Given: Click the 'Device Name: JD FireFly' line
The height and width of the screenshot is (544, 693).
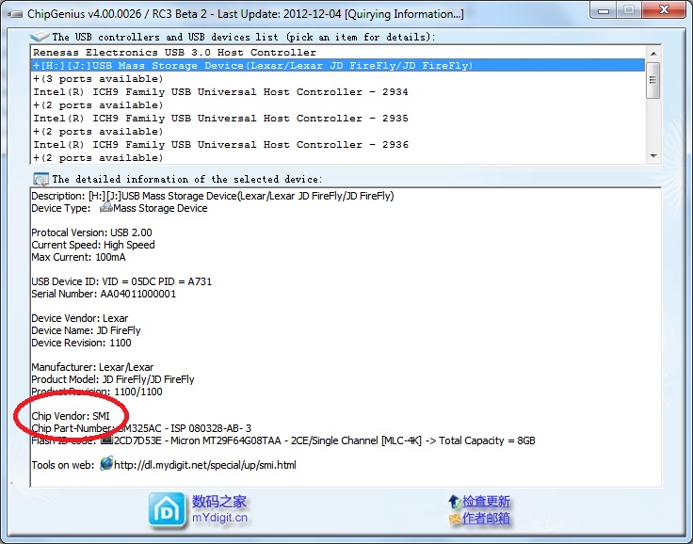Looking at the screenshot, I should 86,330.
